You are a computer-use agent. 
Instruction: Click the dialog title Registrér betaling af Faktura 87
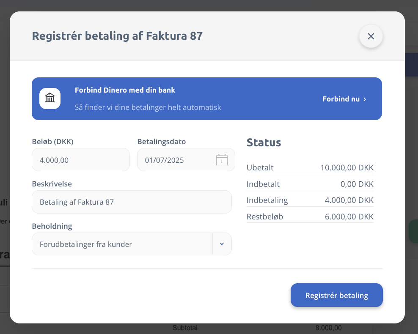point(117,36)
